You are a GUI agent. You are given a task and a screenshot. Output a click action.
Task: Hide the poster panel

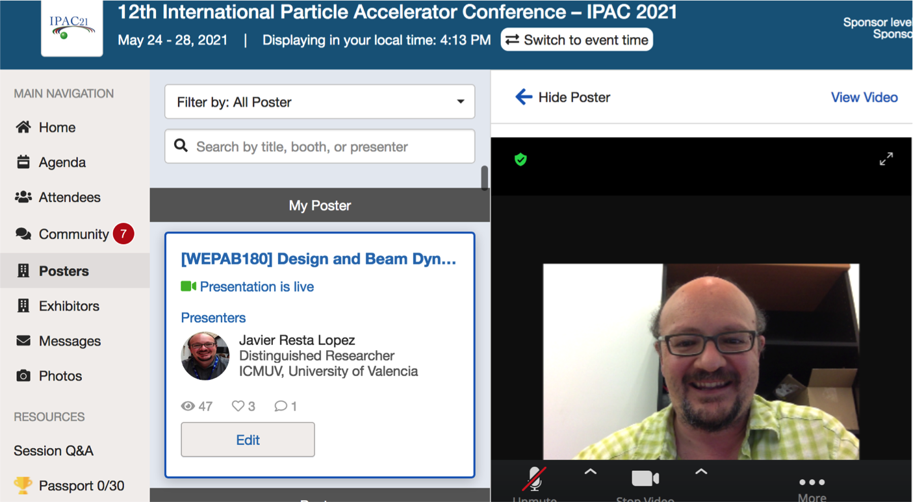563,97
